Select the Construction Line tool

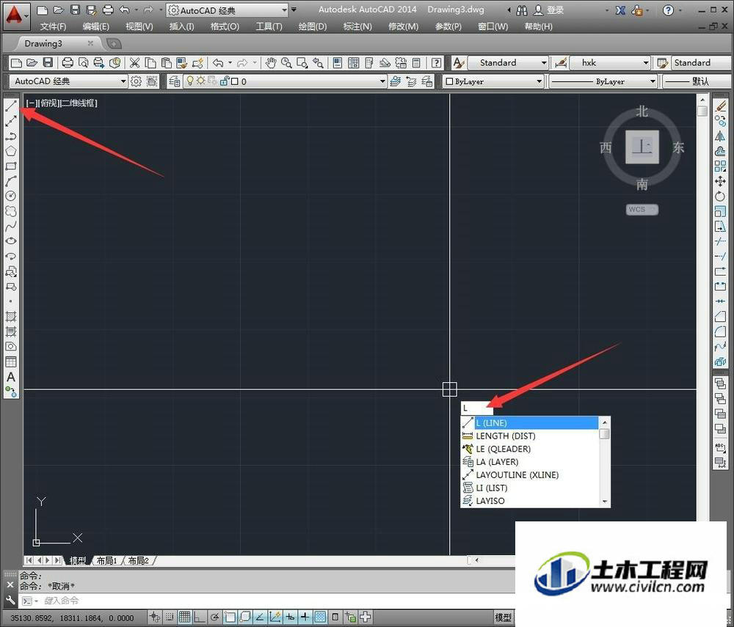pos(11,120)
